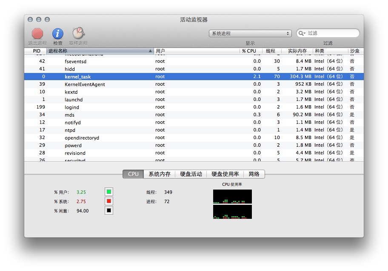This screenshot has width=388, height=271.
Task: Click the 952 KB memory cell
Action: [303, 84]
